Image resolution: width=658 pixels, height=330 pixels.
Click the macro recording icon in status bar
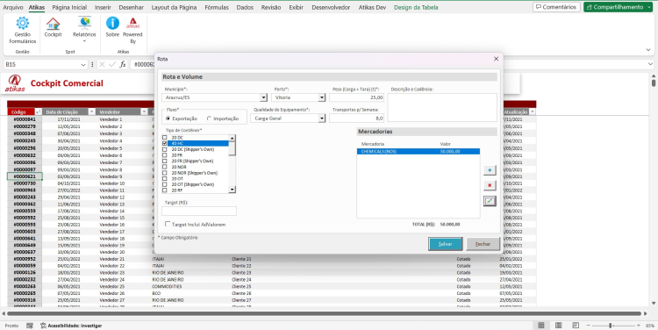30,326
